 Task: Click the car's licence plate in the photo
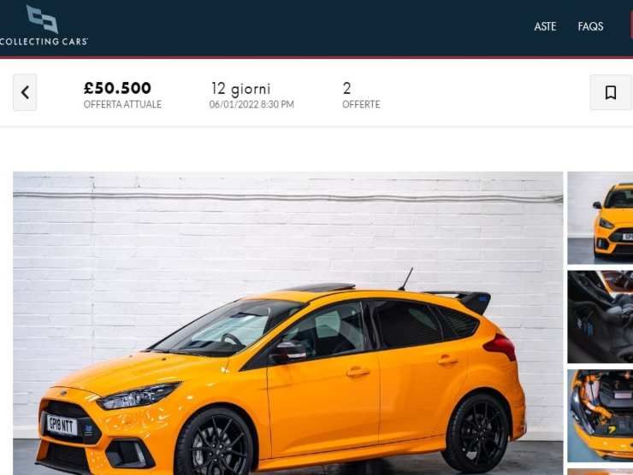62,425
